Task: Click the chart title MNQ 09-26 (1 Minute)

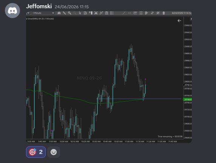Action: [x=40, y=19]
